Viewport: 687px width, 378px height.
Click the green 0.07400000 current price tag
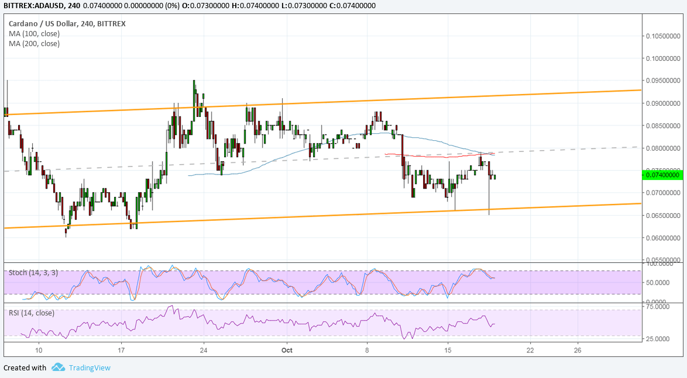(x=662, y=175)
